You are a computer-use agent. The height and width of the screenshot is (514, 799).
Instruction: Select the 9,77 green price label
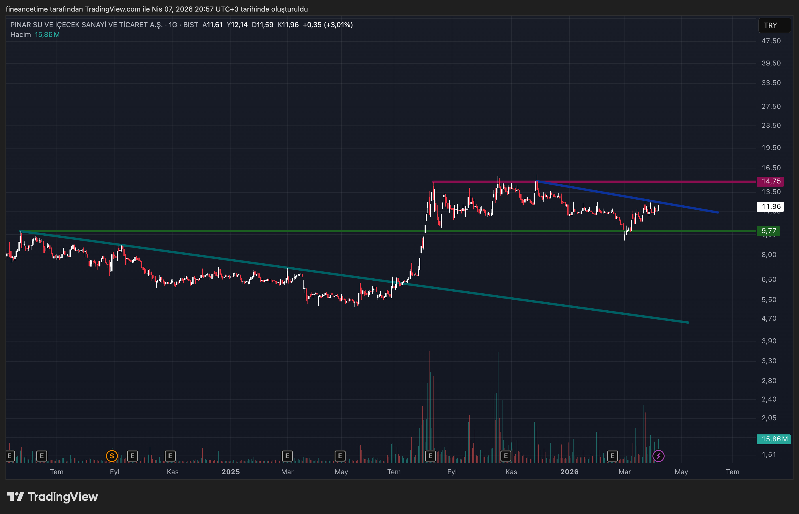coord(768,231)
